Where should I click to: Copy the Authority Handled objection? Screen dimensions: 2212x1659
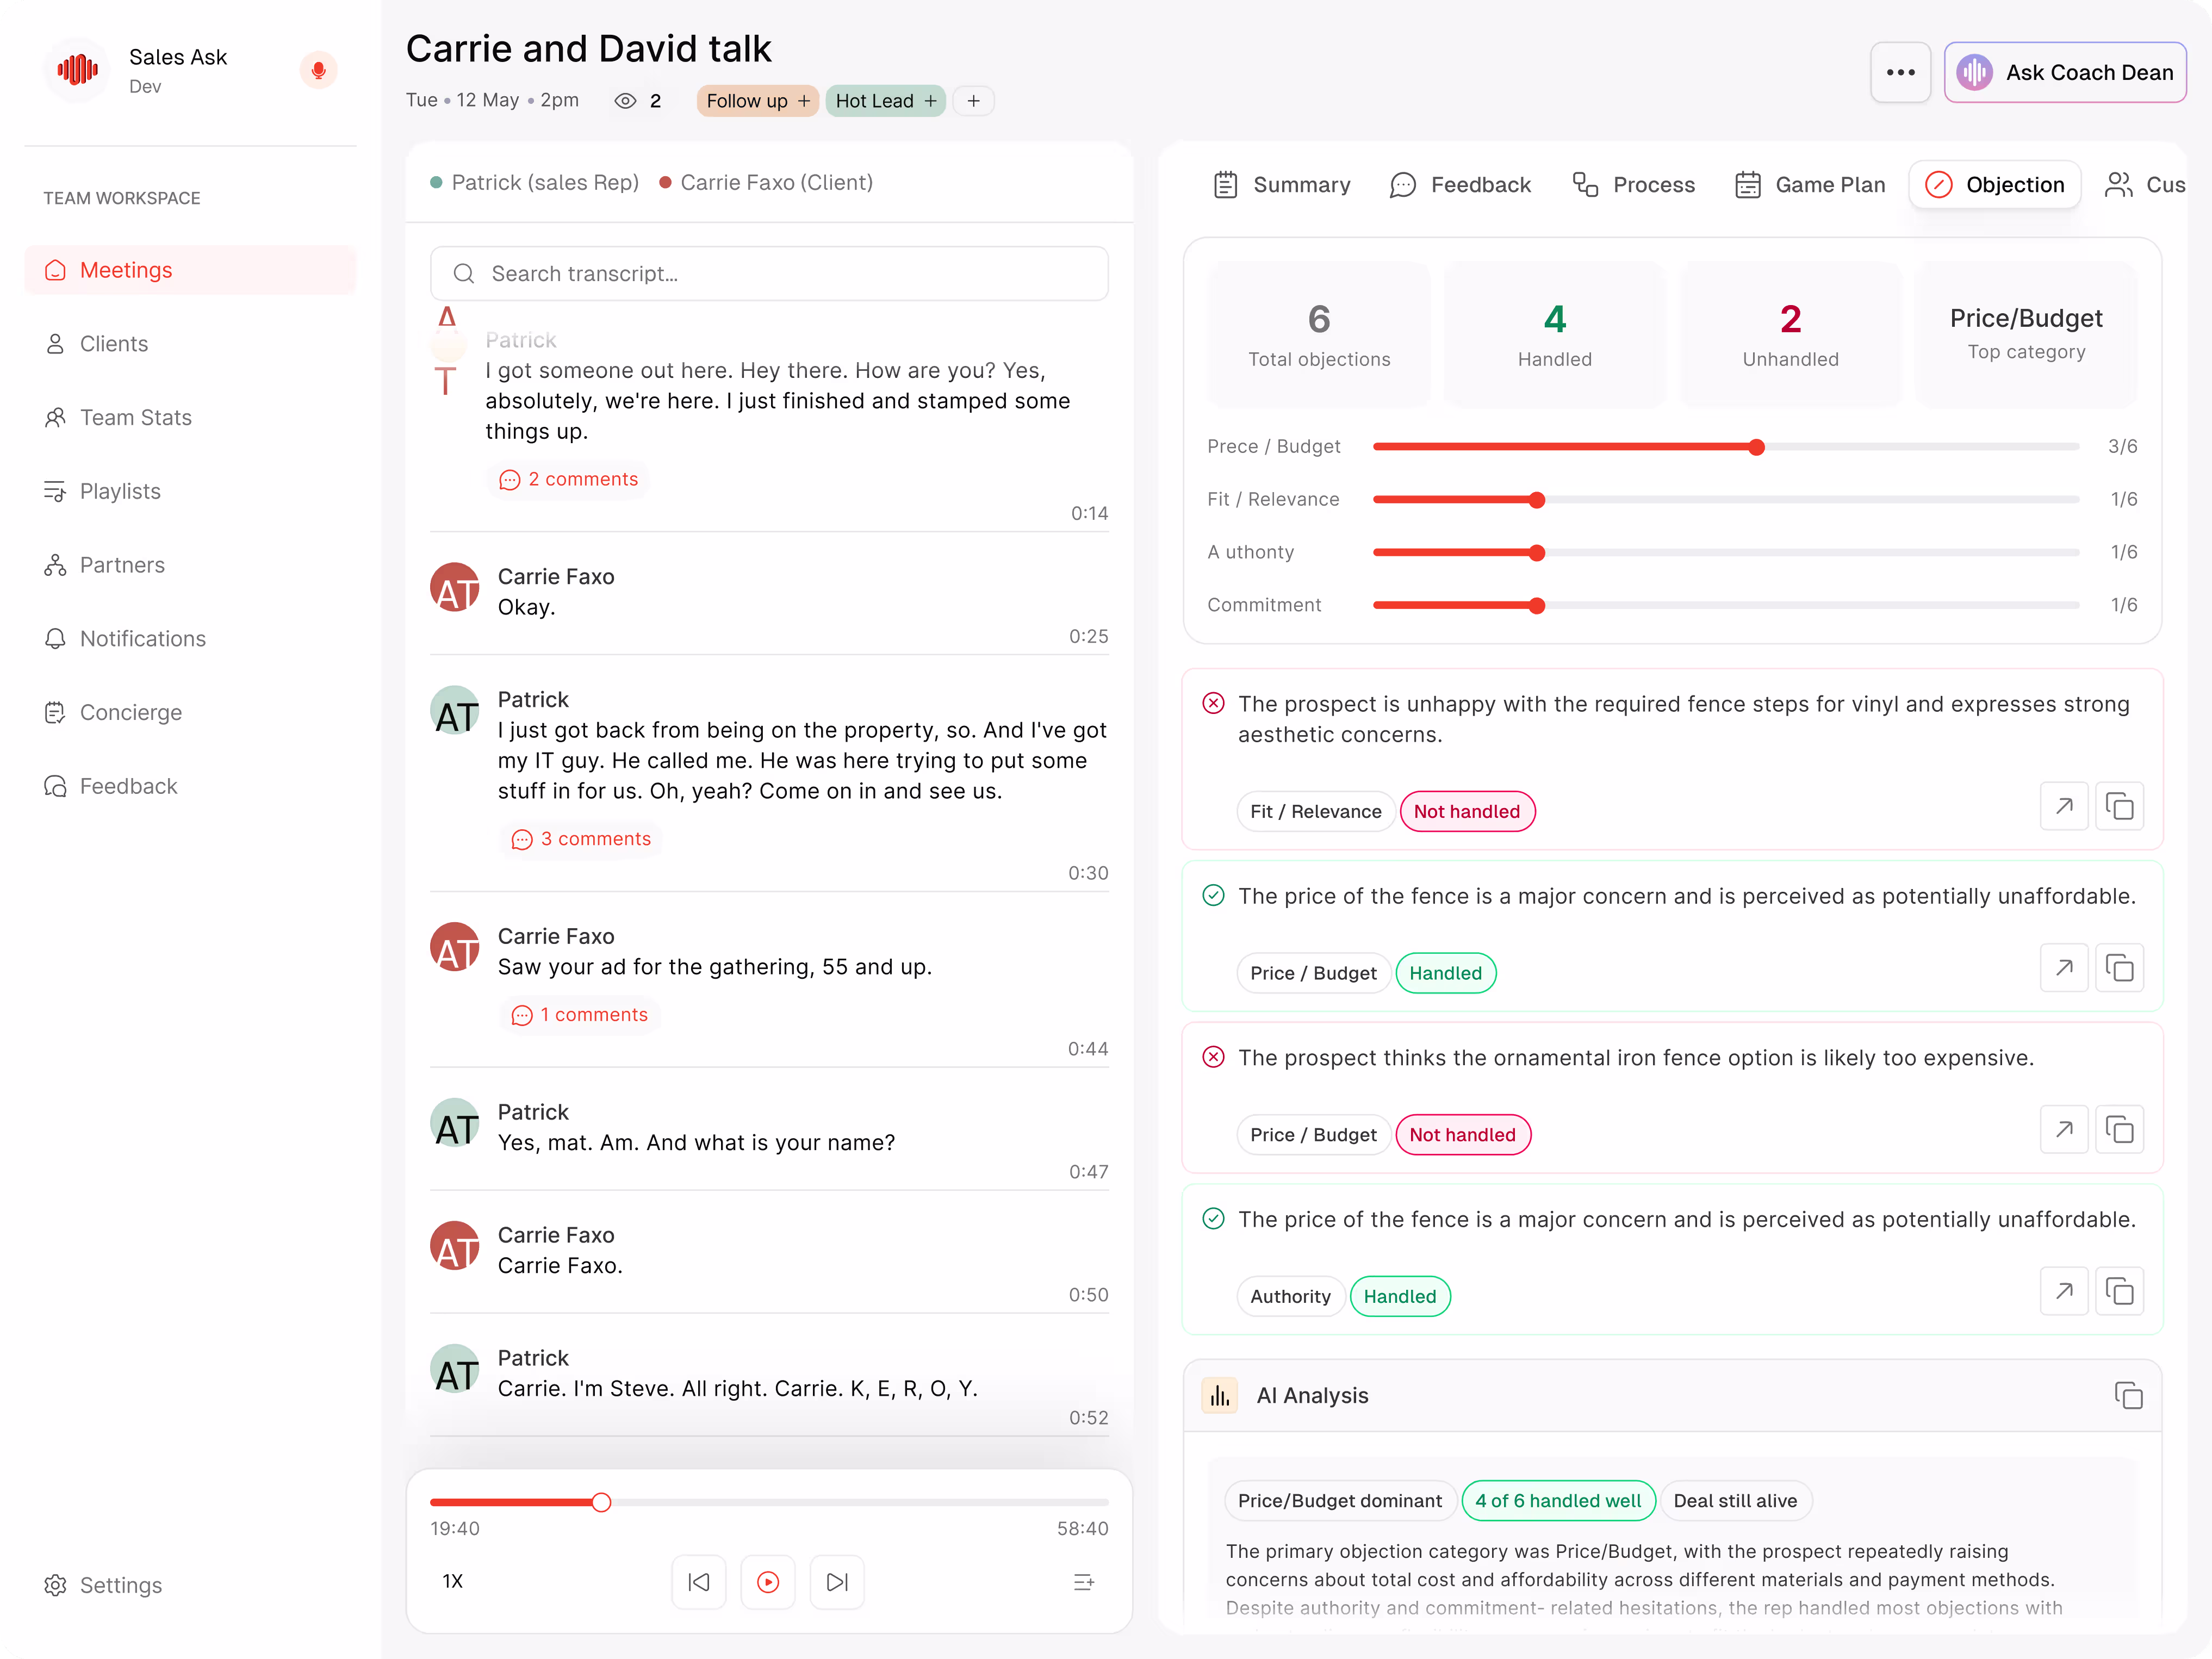[2119, 1291]
